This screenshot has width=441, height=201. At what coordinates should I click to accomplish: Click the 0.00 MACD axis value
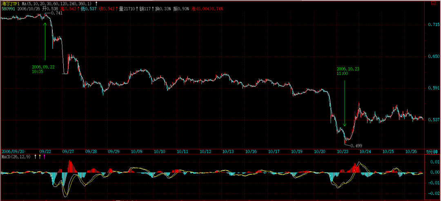[435, 172]
